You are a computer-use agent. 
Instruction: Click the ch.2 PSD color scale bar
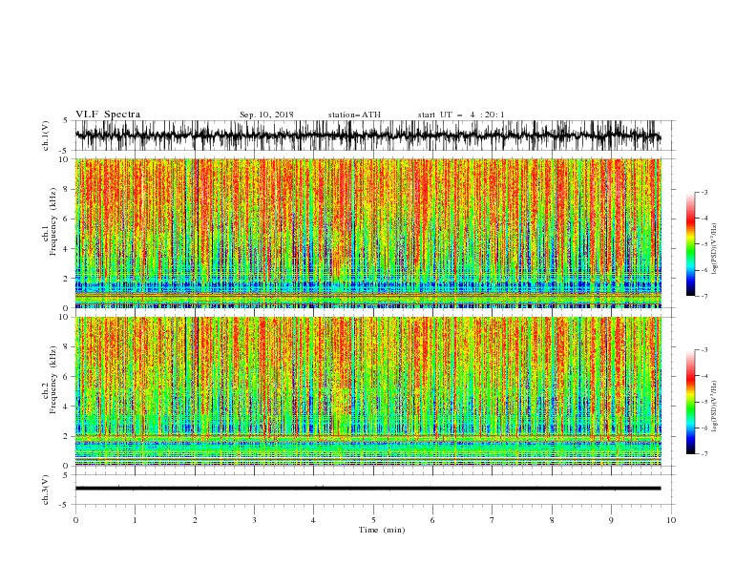click(691, 402)
